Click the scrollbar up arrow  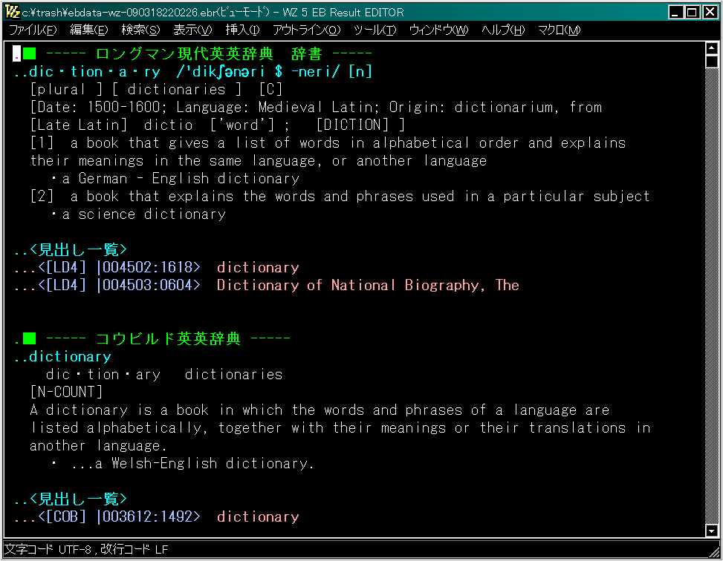click(x=711, y=48)
